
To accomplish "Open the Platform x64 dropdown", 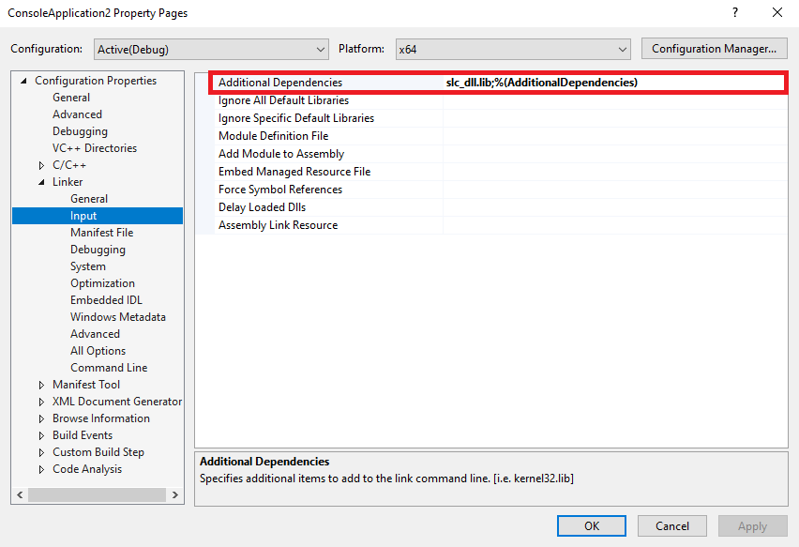I will coord(512,49).
